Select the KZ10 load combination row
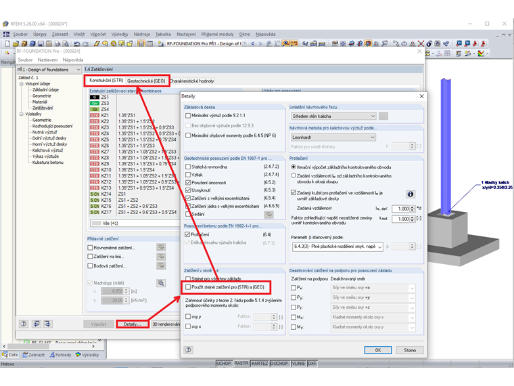This screenshot has height=386, width=514. tap(135, 170)
